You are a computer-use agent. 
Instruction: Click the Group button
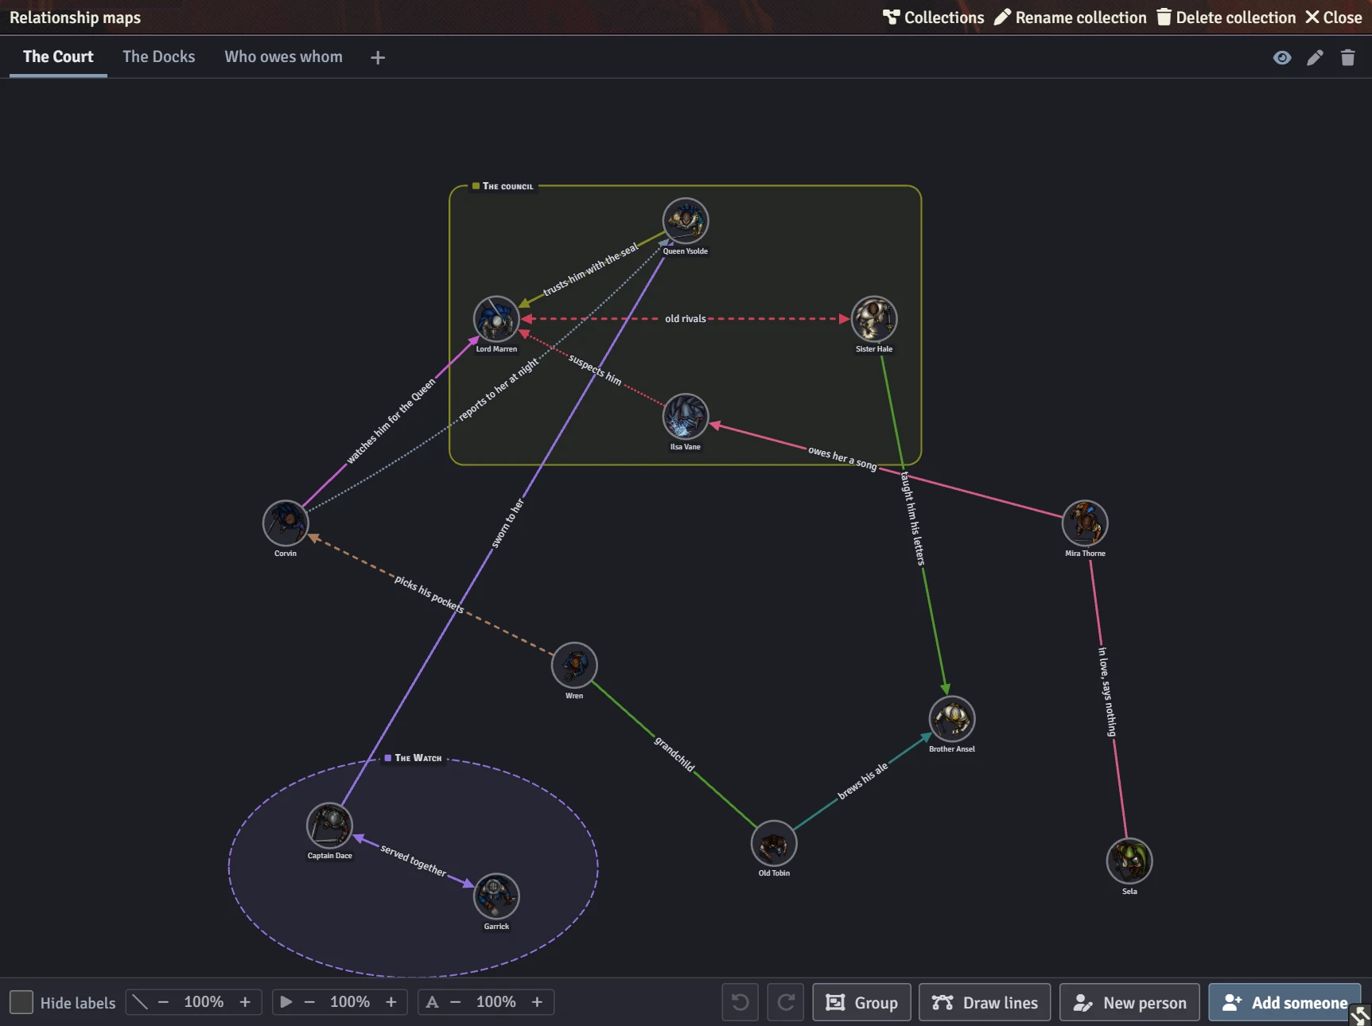pyautogui.click(x=861, y=1002)
